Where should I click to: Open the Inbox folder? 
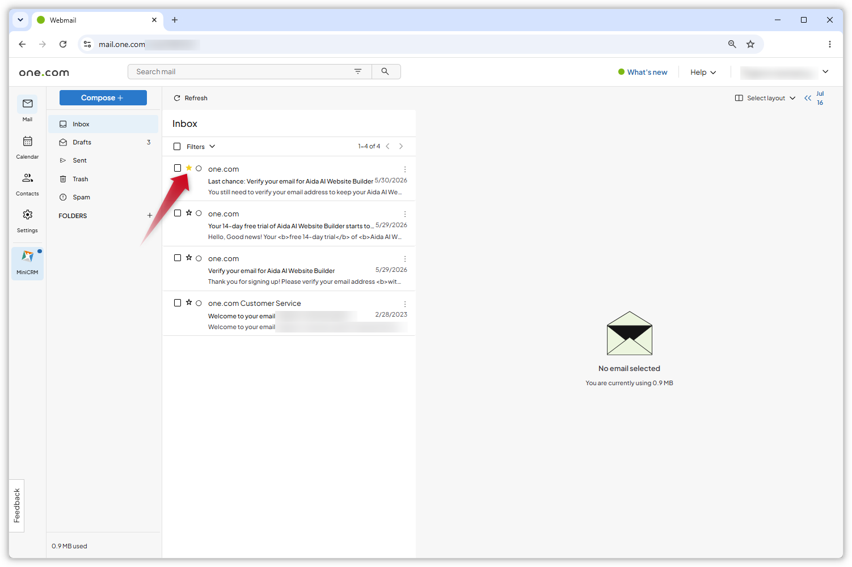[103, 124]
